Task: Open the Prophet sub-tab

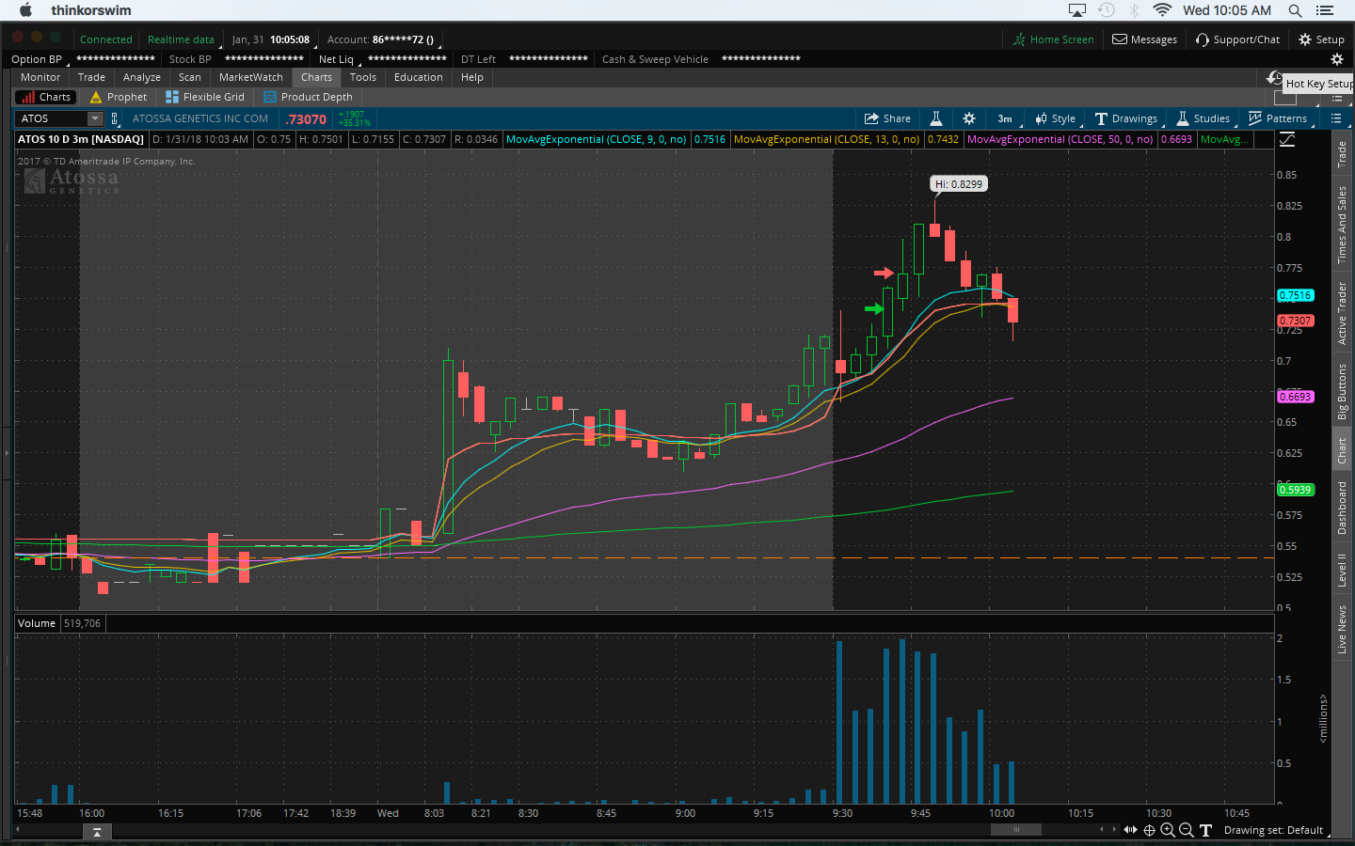Action: point(119,97)
